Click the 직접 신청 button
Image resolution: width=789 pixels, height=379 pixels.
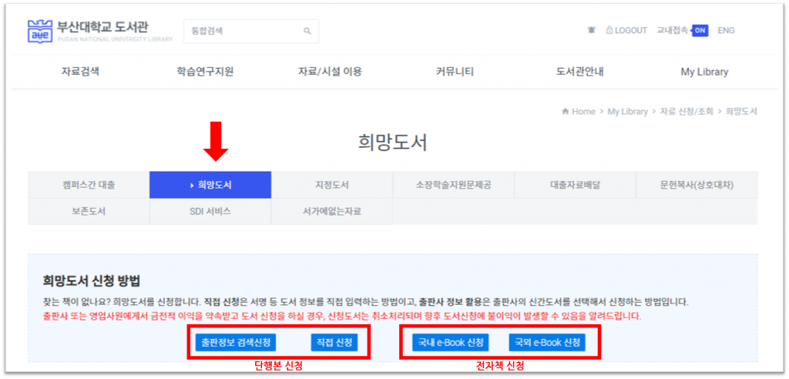[334, 342]
